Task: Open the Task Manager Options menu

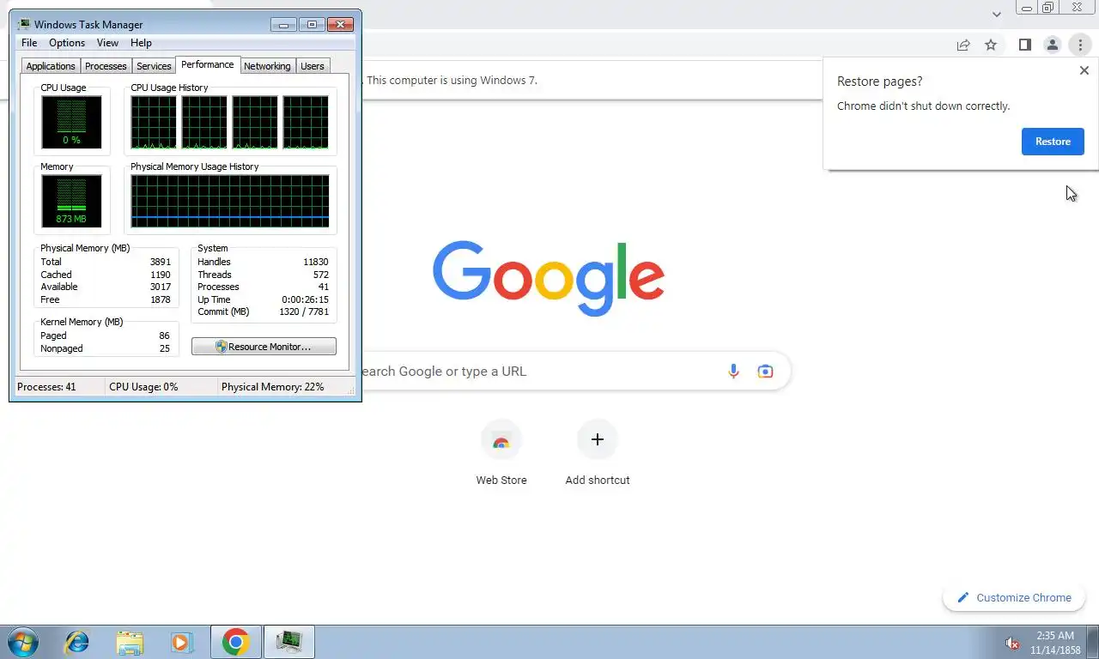Action: click(67, 43)
